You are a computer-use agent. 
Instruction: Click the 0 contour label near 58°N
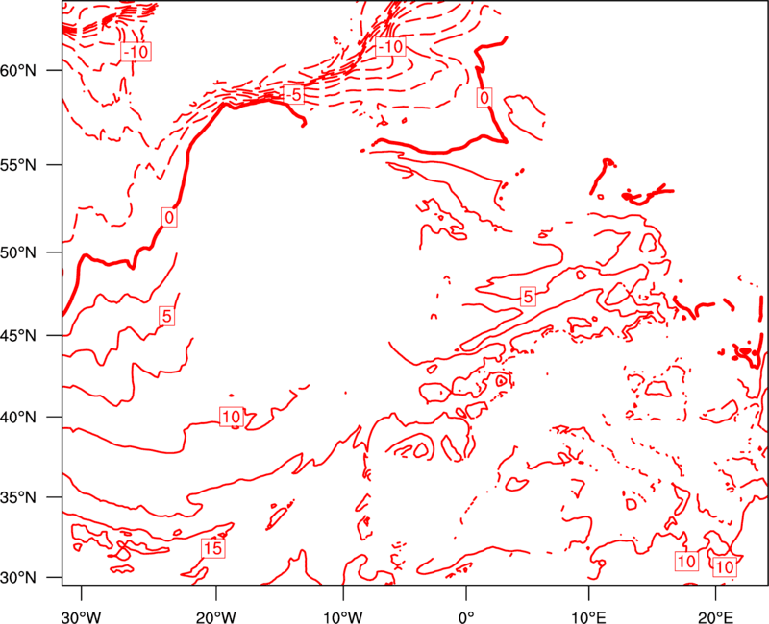(484, 98)
